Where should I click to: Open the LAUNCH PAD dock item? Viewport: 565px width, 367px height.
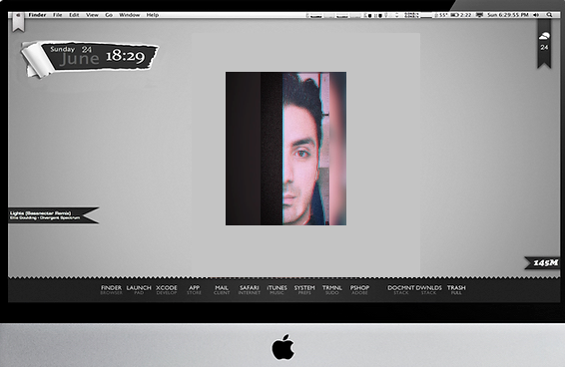pos(139,289)
